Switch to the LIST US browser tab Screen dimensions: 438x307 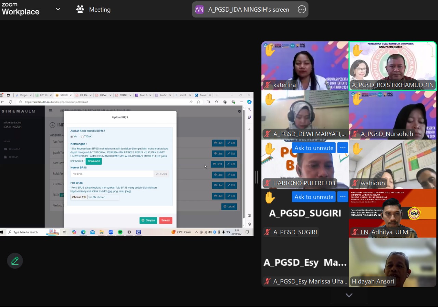[x=44, y=95]
